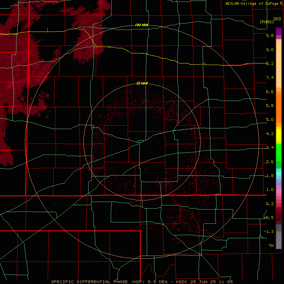284x284 pixels.
Task: Click the bright green segment of the color bar
Action: coord(279,152)
